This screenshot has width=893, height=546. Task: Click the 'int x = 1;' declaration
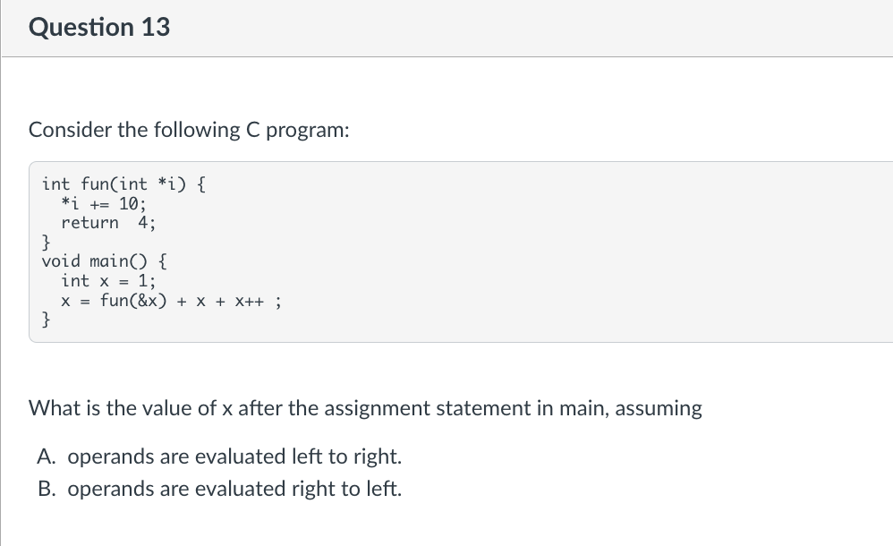[108, 280]
